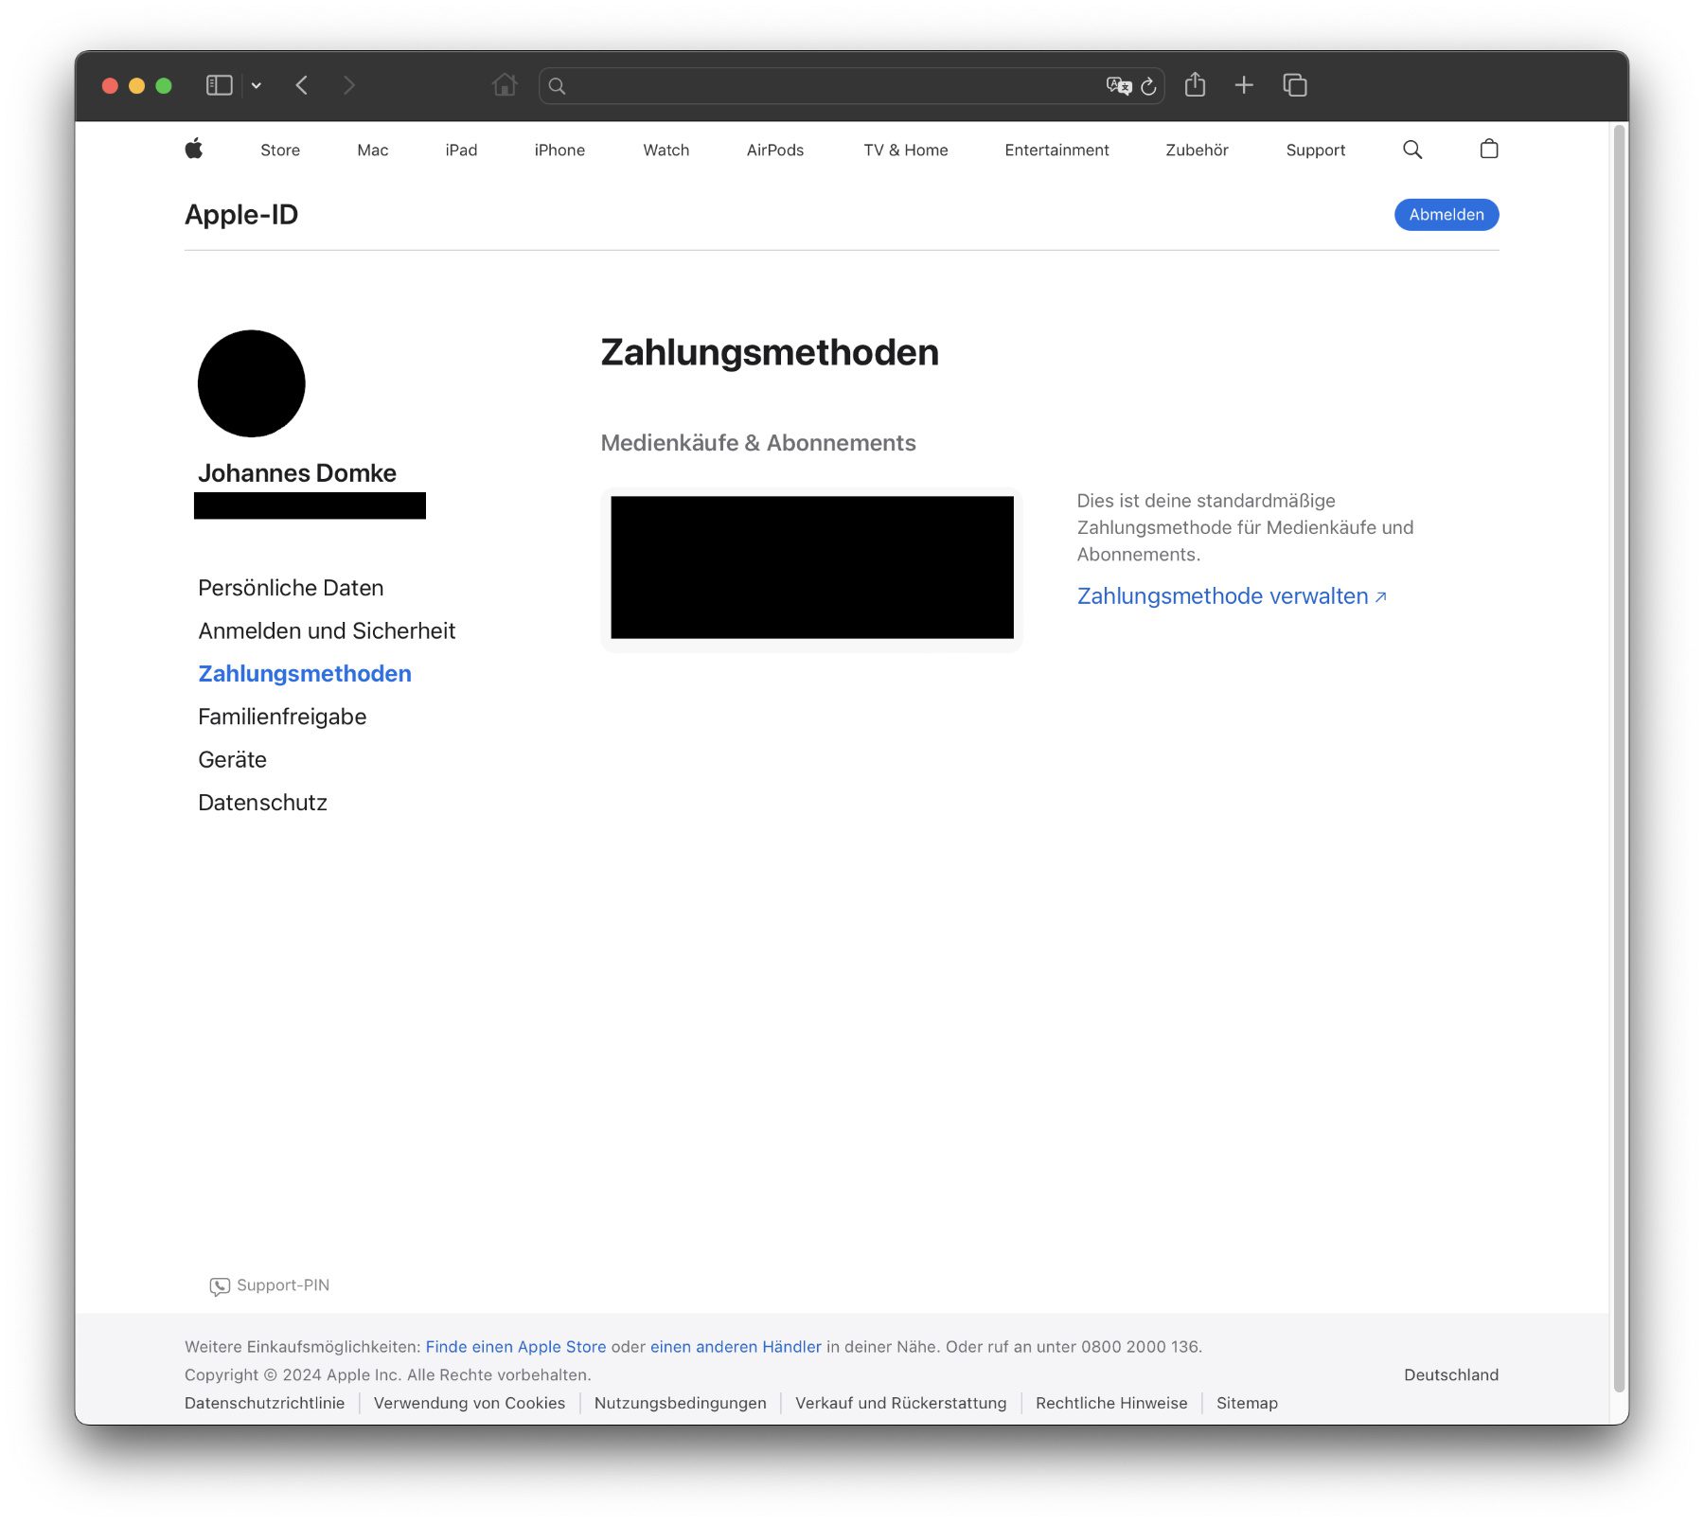
Task: Click the Safari address bar field
Action: coord(831,86)
